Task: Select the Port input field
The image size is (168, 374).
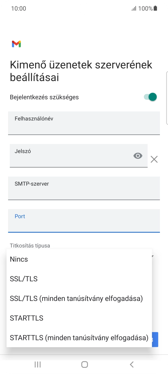Action: click(84, 221)
